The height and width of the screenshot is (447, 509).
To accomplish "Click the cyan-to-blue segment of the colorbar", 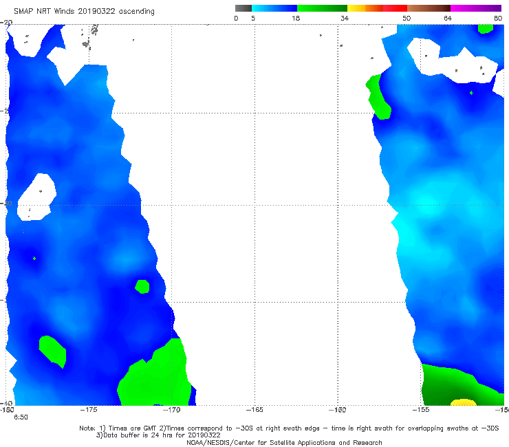I will [274, 8].
